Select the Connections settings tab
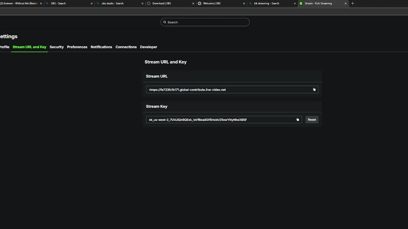This screenshot has width=408, height=229. tap(126, 47)
